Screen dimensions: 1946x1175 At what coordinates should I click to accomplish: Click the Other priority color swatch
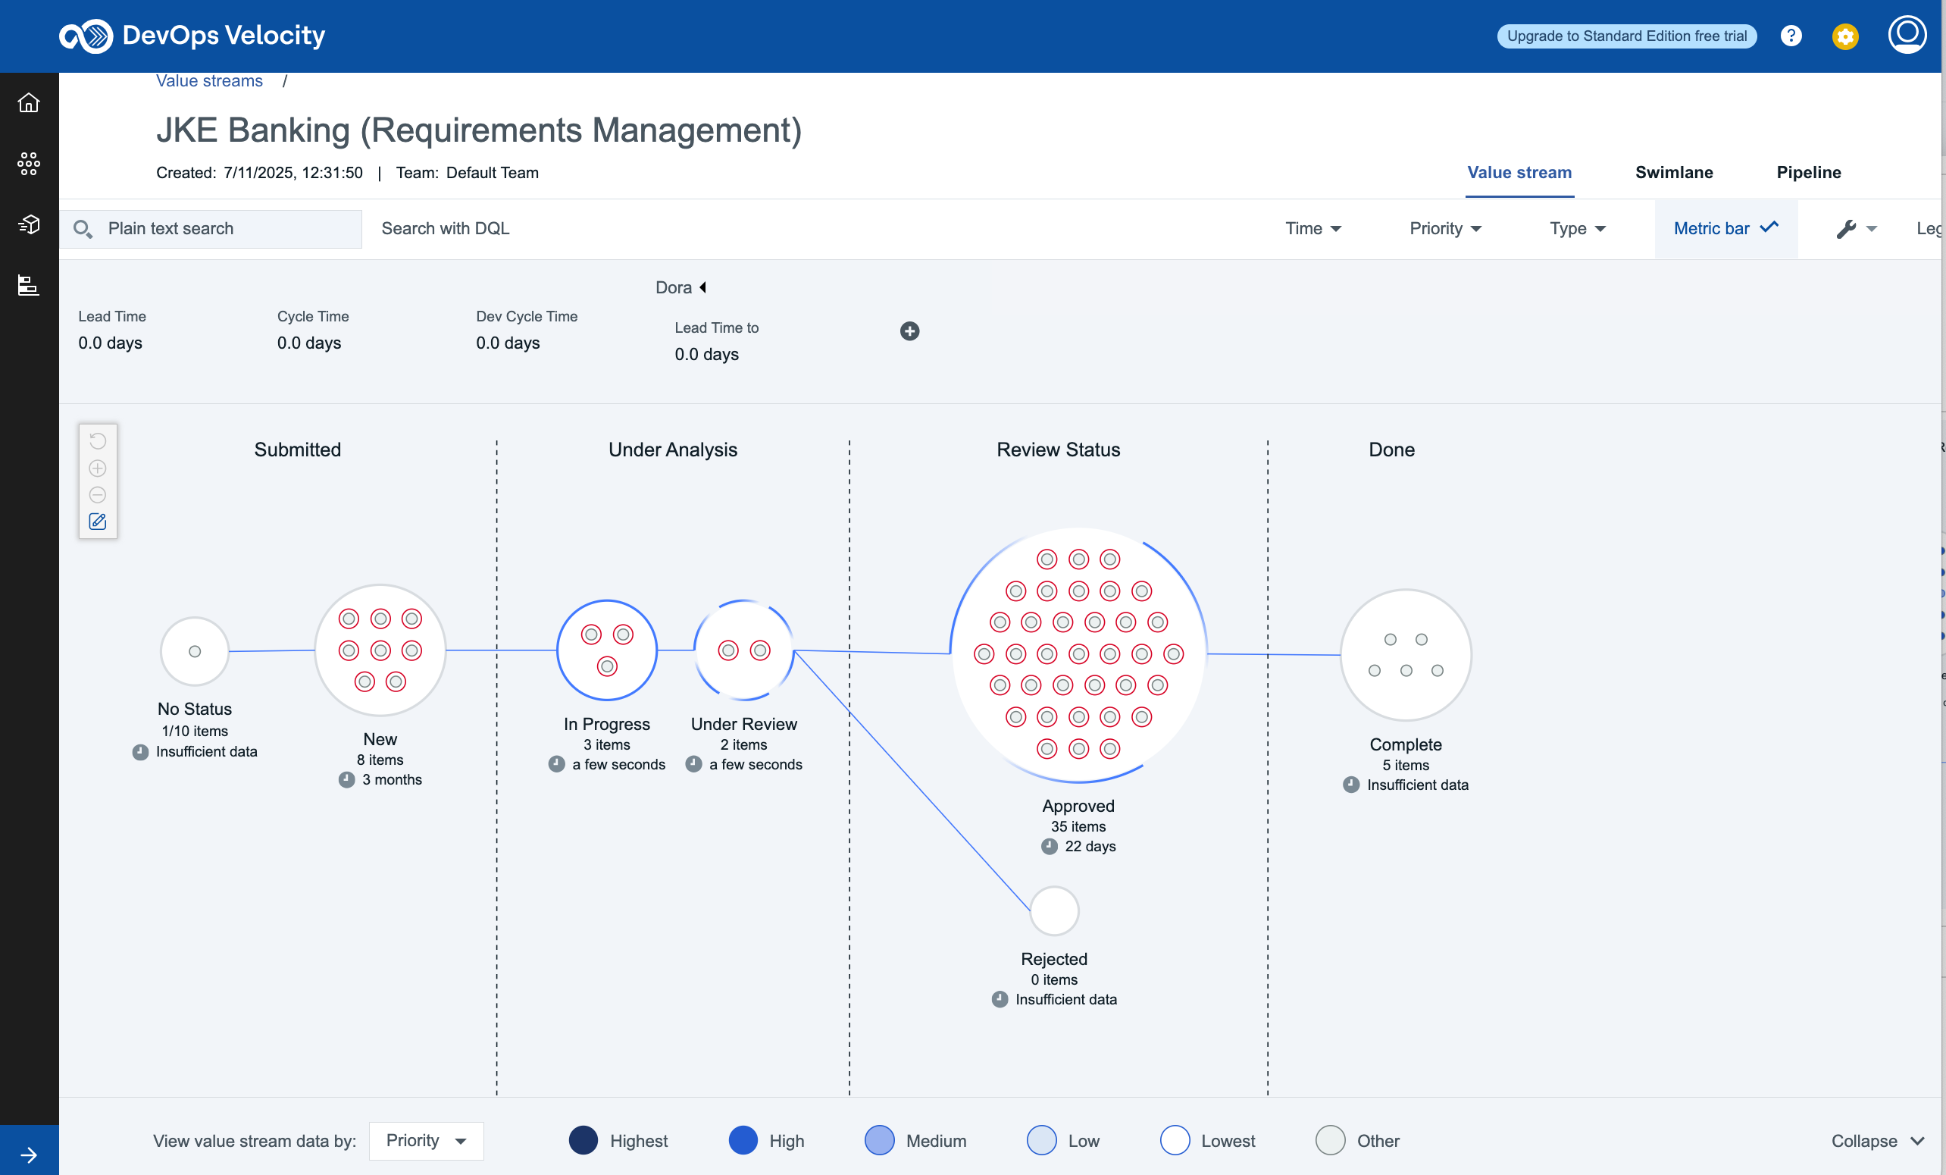[1330, 1140]
